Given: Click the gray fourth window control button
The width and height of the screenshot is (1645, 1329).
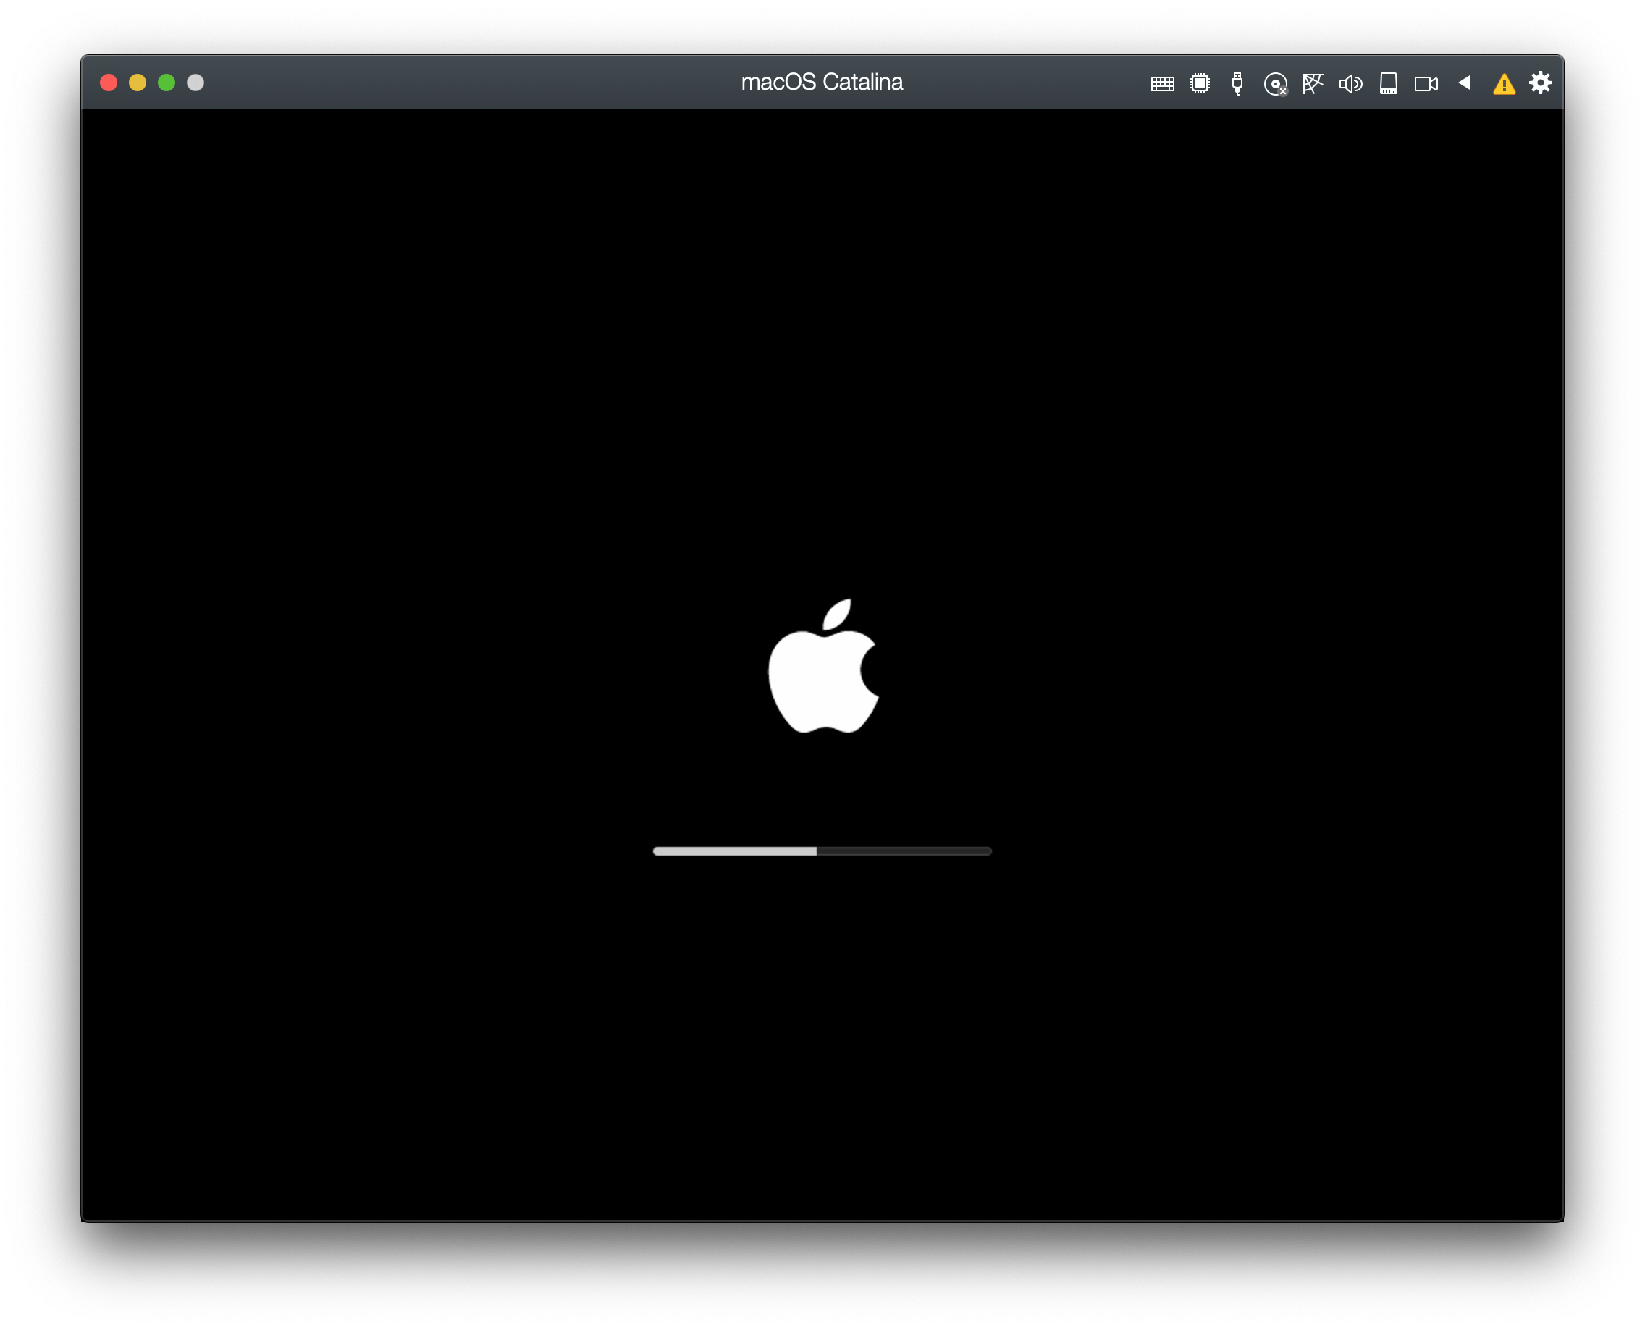Looking at the screenshot, I should tap(195, 83).
